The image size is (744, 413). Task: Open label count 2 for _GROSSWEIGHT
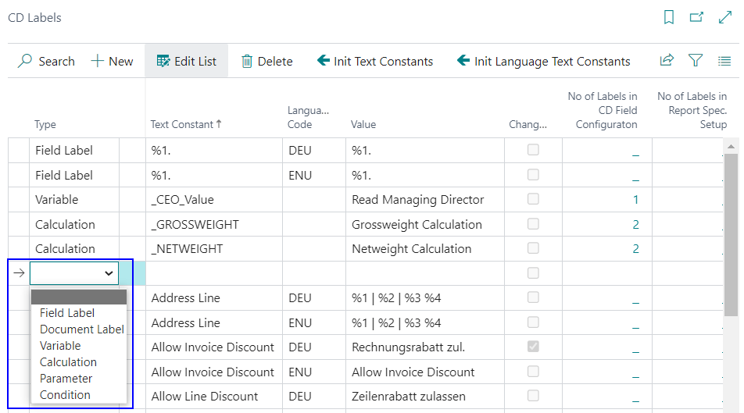click(635, 224)
